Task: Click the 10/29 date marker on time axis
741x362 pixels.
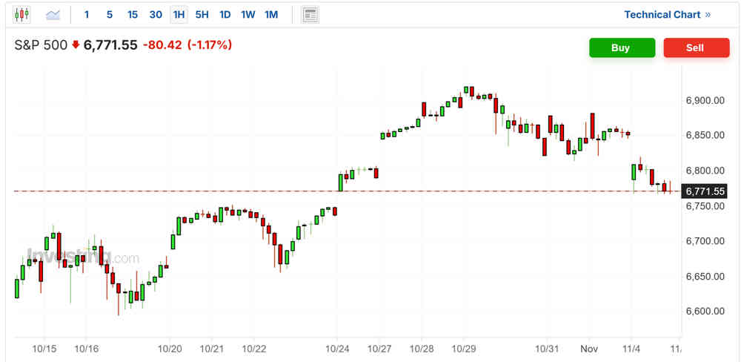Action: click(x=463, y=348)
